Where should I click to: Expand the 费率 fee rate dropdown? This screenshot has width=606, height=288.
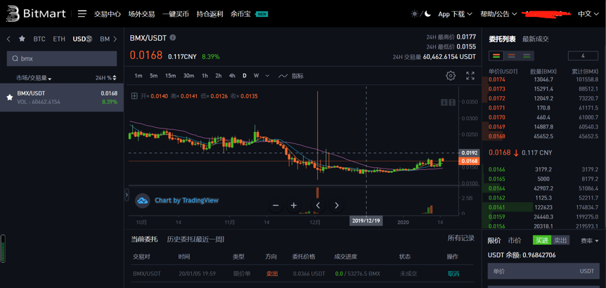pyautogui.click(x=589, y=241)
